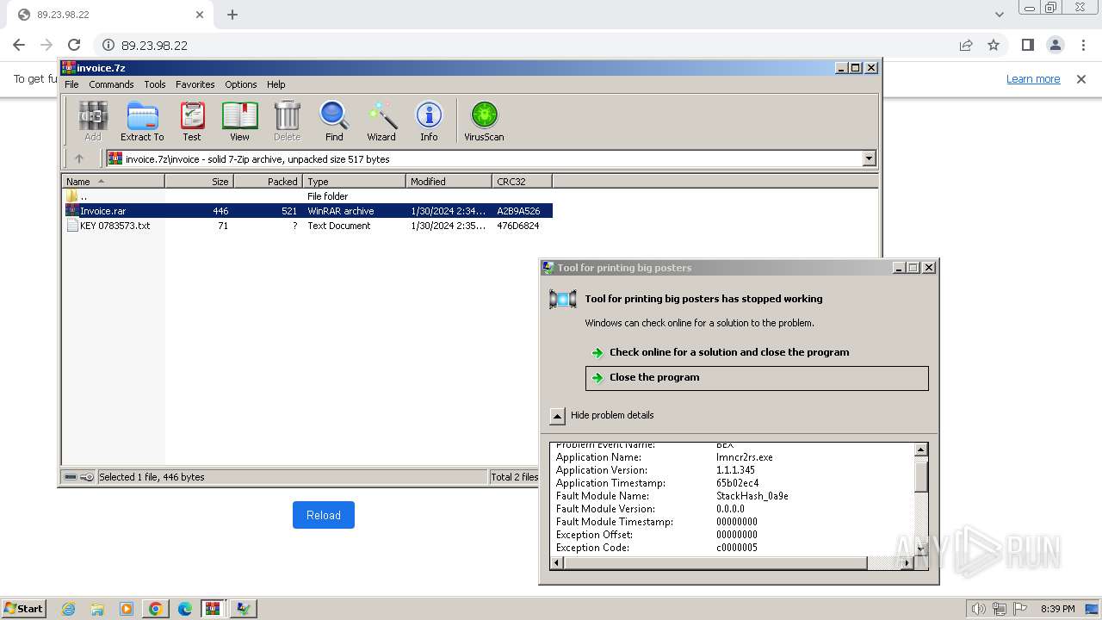Click Close the program
The height and width of the screenshot is (620, 1102).
click(757, 378)
